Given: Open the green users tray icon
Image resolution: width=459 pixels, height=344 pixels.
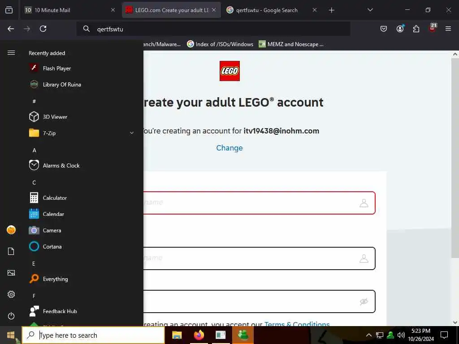Looking at the screenshot, I should 390,335.
